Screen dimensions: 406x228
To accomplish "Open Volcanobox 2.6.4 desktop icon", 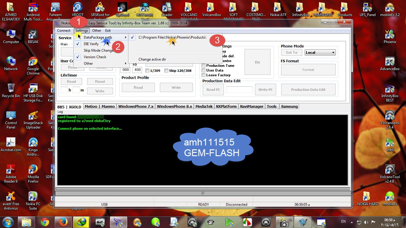I will pyautogui.click(x=390, y=120).
